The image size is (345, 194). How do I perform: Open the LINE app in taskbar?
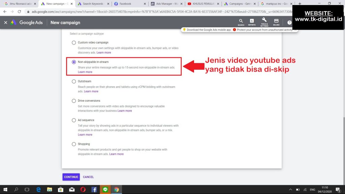click(105, 189)
